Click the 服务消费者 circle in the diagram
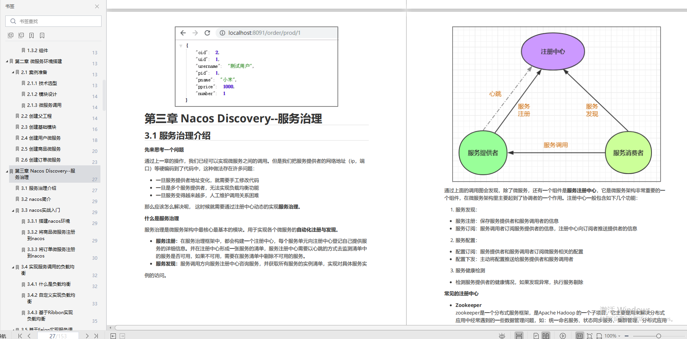The image size is (687, 339). point(628,153)
